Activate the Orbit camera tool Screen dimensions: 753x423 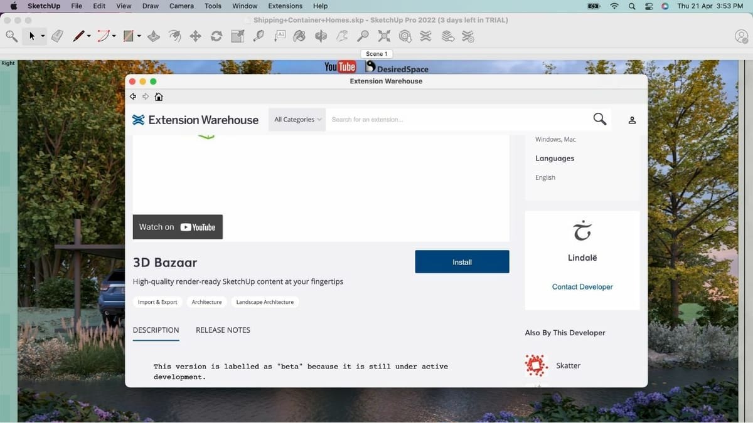(x=321, y=36)
